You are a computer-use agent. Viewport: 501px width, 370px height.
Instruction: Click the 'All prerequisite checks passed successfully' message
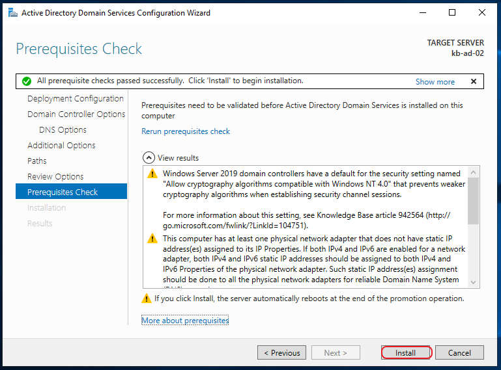click(110, 81)
